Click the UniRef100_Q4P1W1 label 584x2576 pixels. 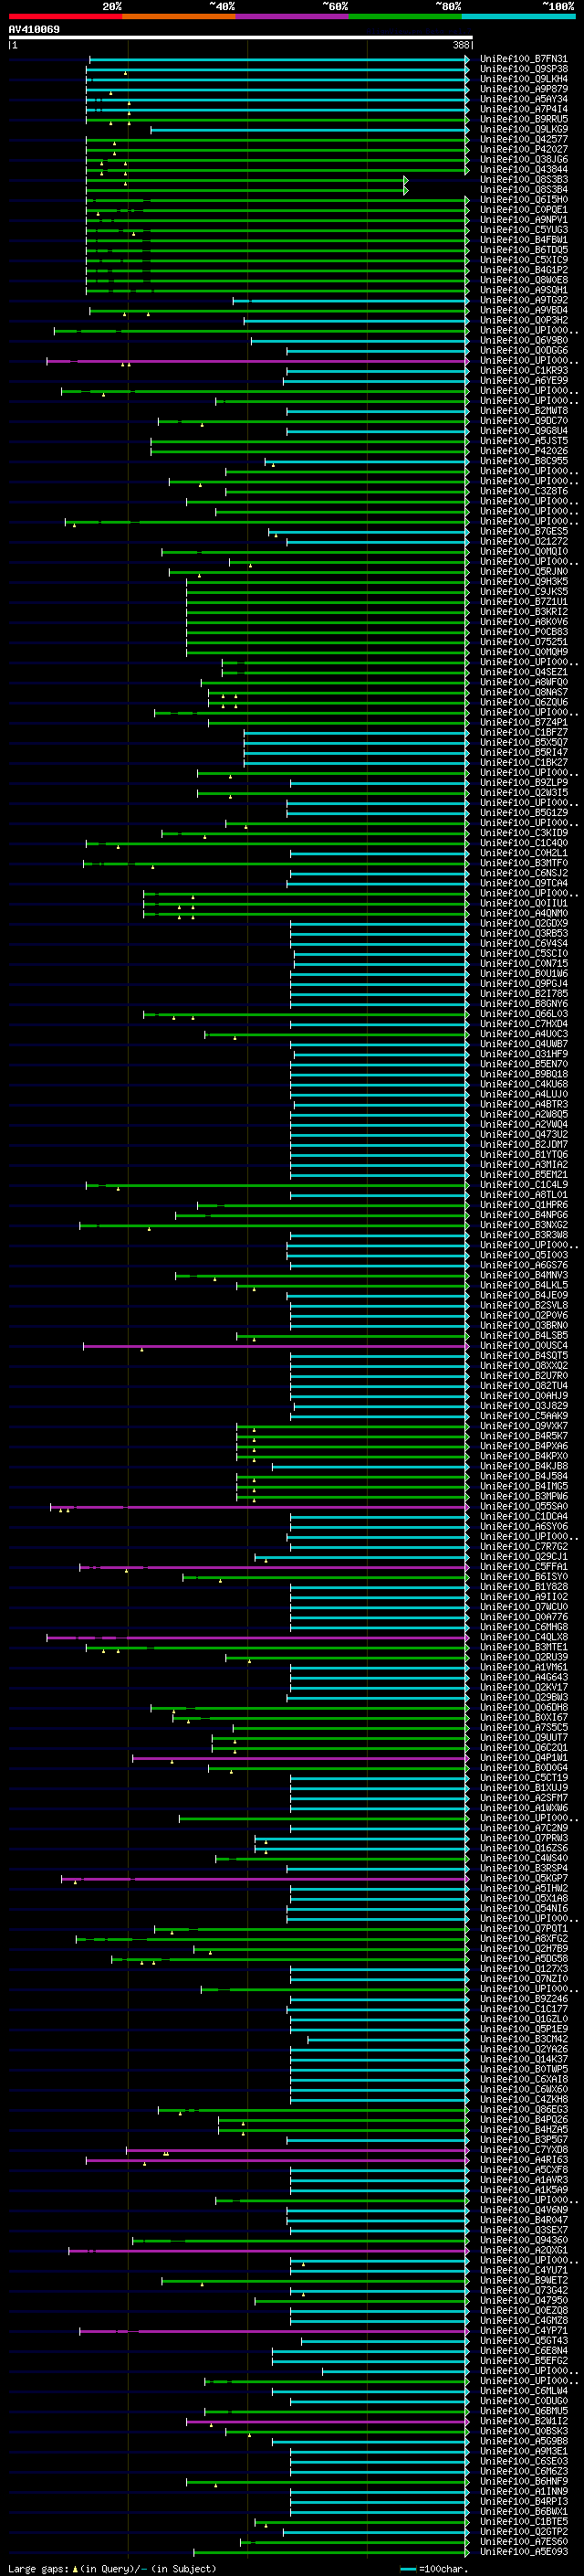coord(524,1758)
